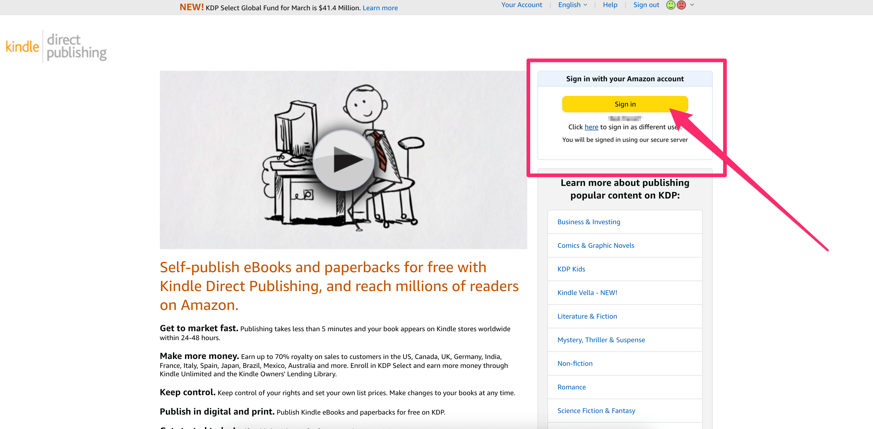Click the video play button
The height and width of the screenshot is (429, 873).
(x=341, y=160)
